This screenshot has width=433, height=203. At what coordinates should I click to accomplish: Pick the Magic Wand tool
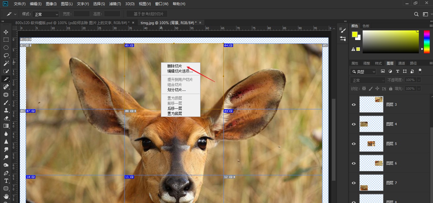[x=6, y=63]
